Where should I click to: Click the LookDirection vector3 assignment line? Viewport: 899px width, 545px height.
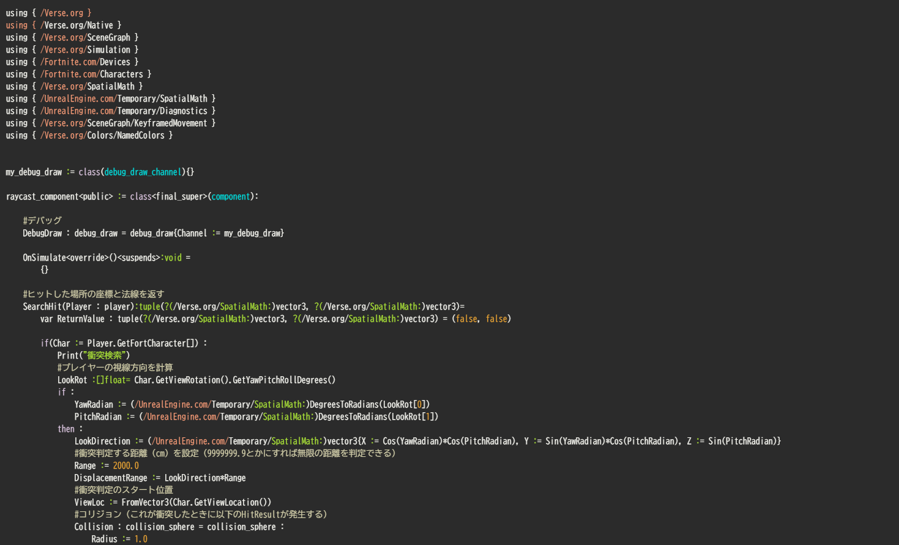[x=428, y=441]
